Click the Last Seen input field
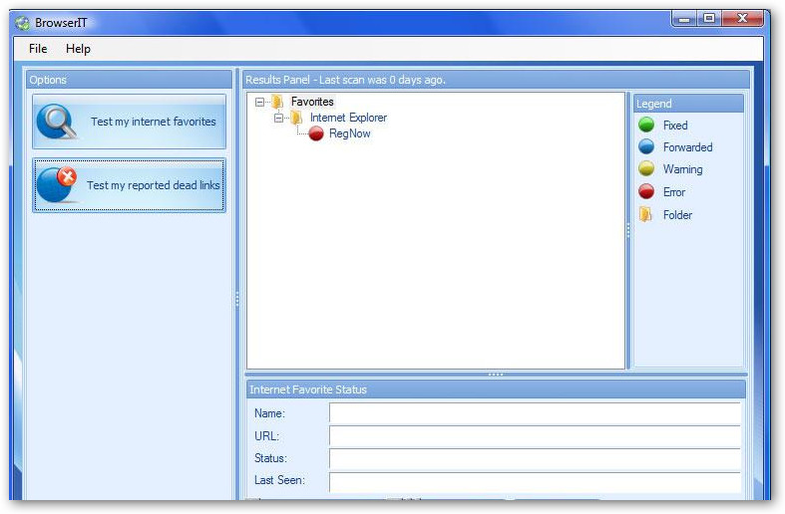 tap(535, 481)
